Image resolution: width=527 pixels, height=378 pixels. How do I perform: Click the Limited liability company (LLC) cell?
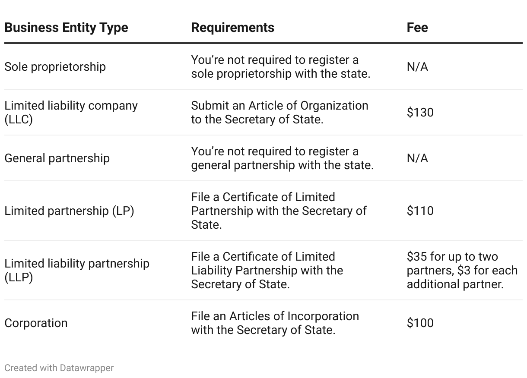[71, 112]
